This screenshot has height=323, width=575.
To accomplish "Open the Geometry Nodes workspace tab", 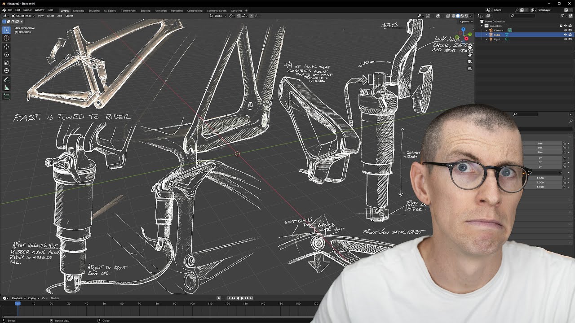I will tap(217, 10).
